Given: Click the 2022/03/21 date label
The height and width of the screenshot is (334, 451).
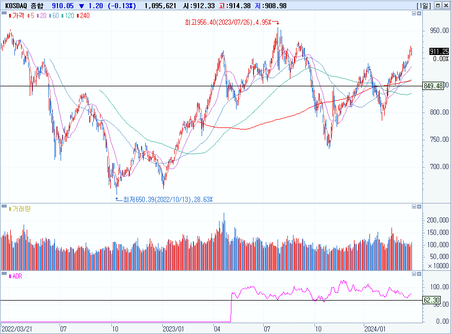Looking at the screenshot, I should [17, 329].
